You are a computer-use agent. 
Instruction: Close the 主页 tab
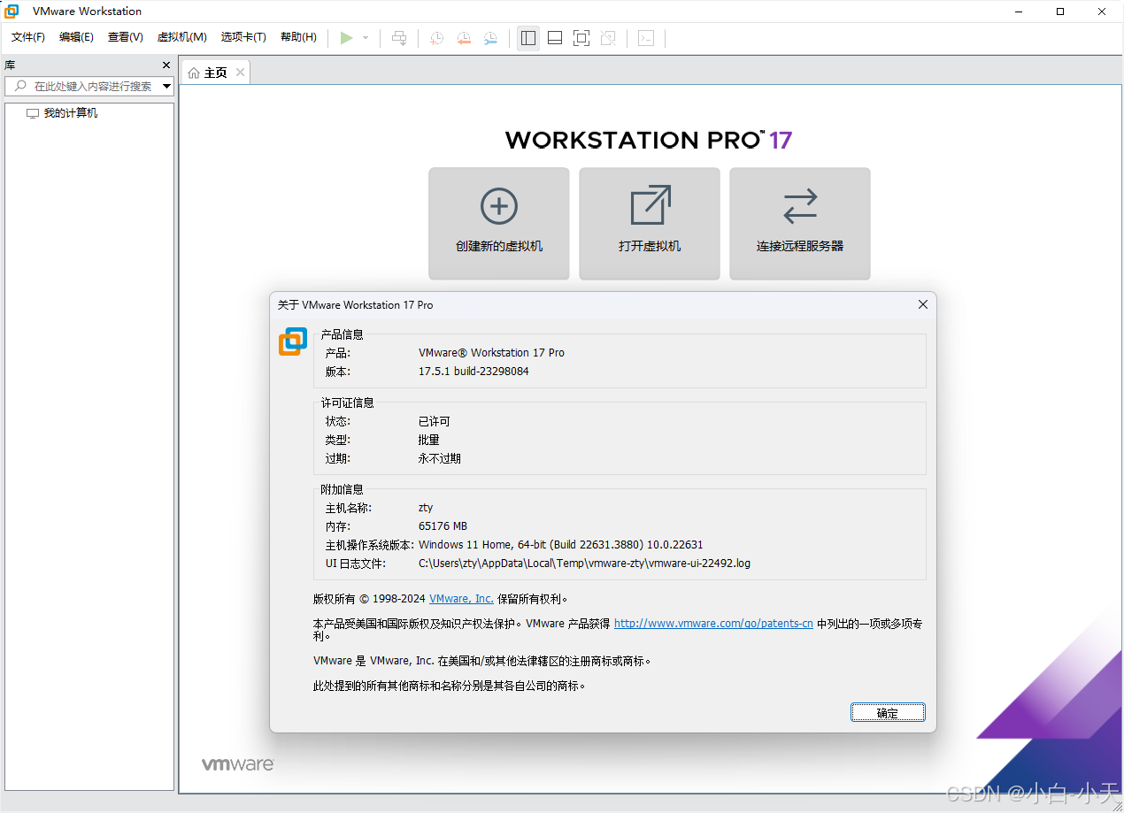[240, 72]
